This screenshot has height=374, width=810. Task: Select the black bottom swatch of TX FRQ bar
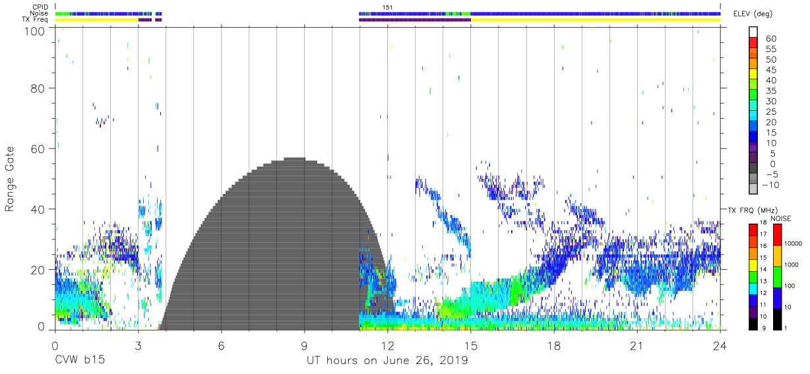click(753, 324)
